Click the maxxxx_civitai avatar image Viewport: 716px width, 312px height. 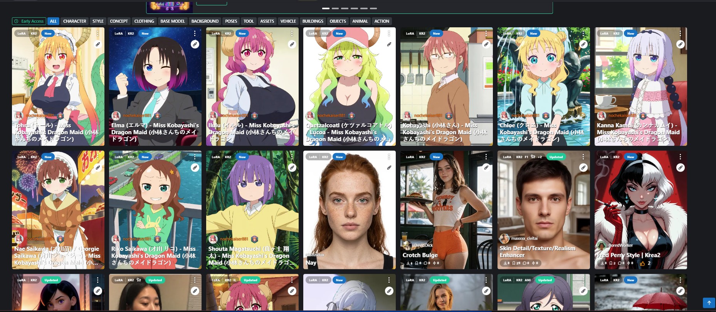pyautogui.click(x=504, y=239)
